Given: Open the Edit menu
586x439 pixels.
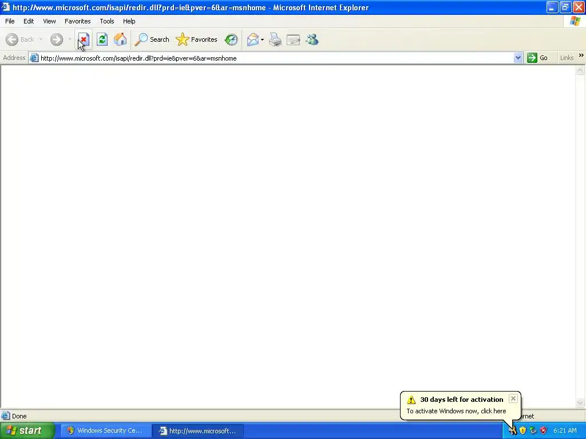Looking at the screenshot, I should coord(29,21).
